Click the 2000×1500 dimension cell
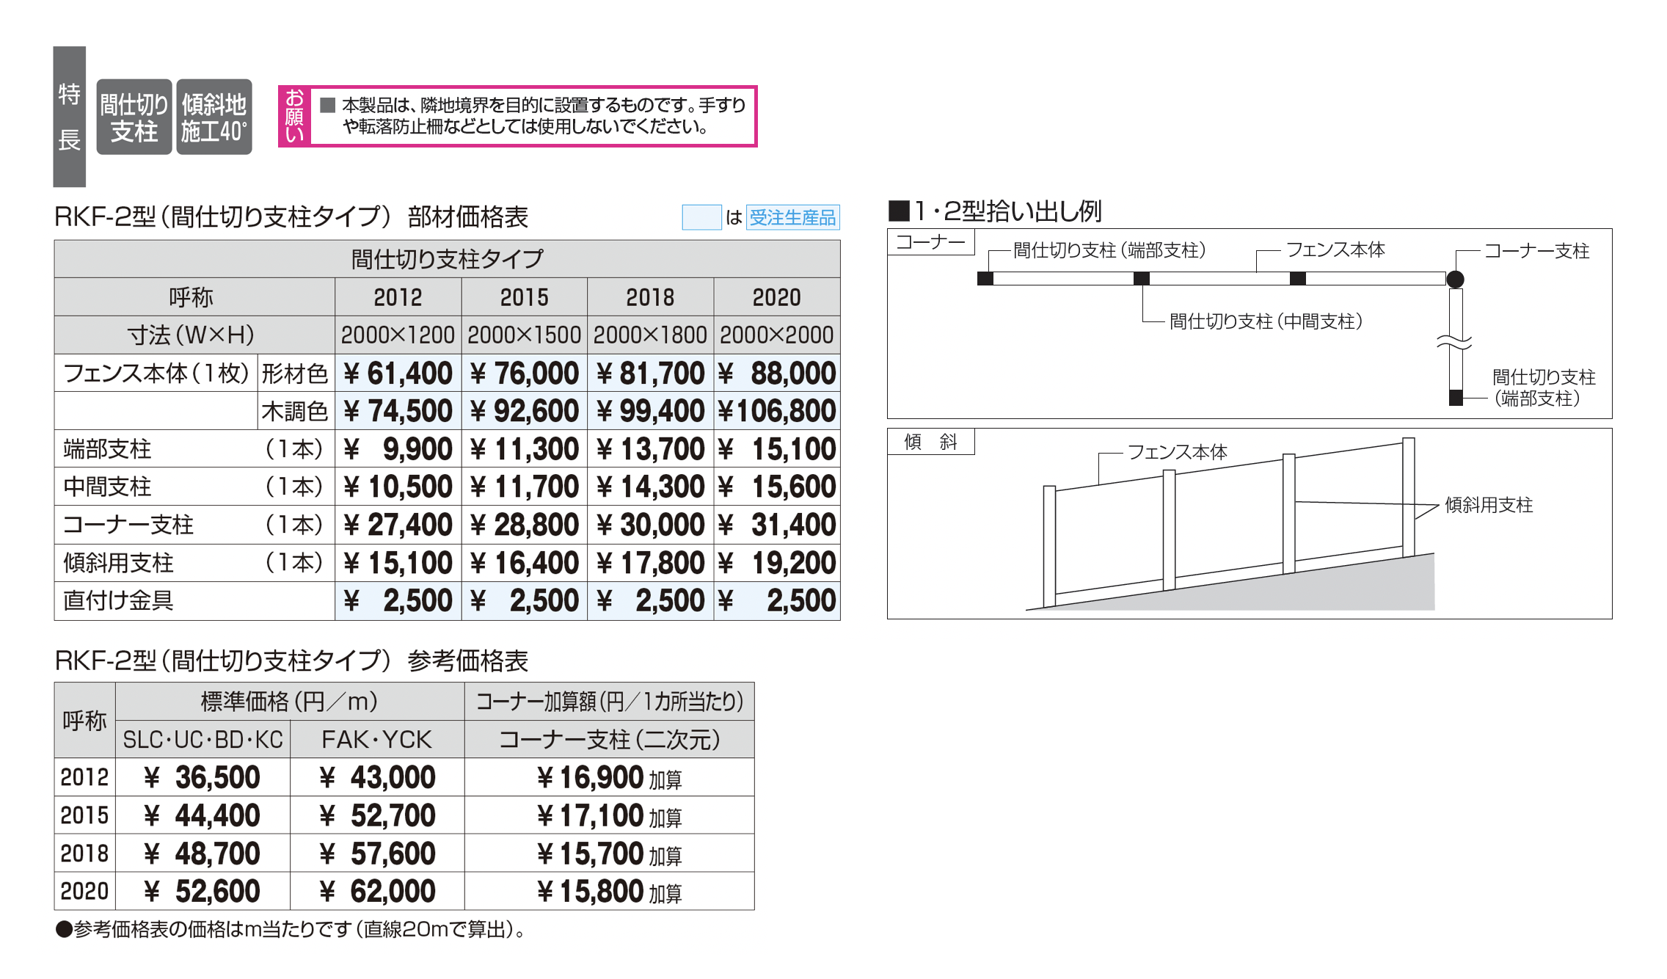Viewport: 1667px width, 979px height. (x=524, y=335)
